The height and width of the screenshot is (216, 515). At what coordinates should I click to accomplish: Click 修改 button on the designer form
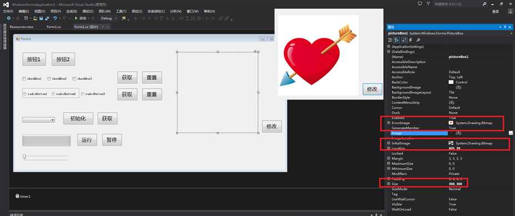click(x=272, y=127)
